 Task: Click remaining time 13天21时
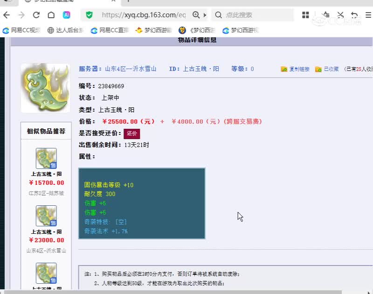[x=137, y=145]
